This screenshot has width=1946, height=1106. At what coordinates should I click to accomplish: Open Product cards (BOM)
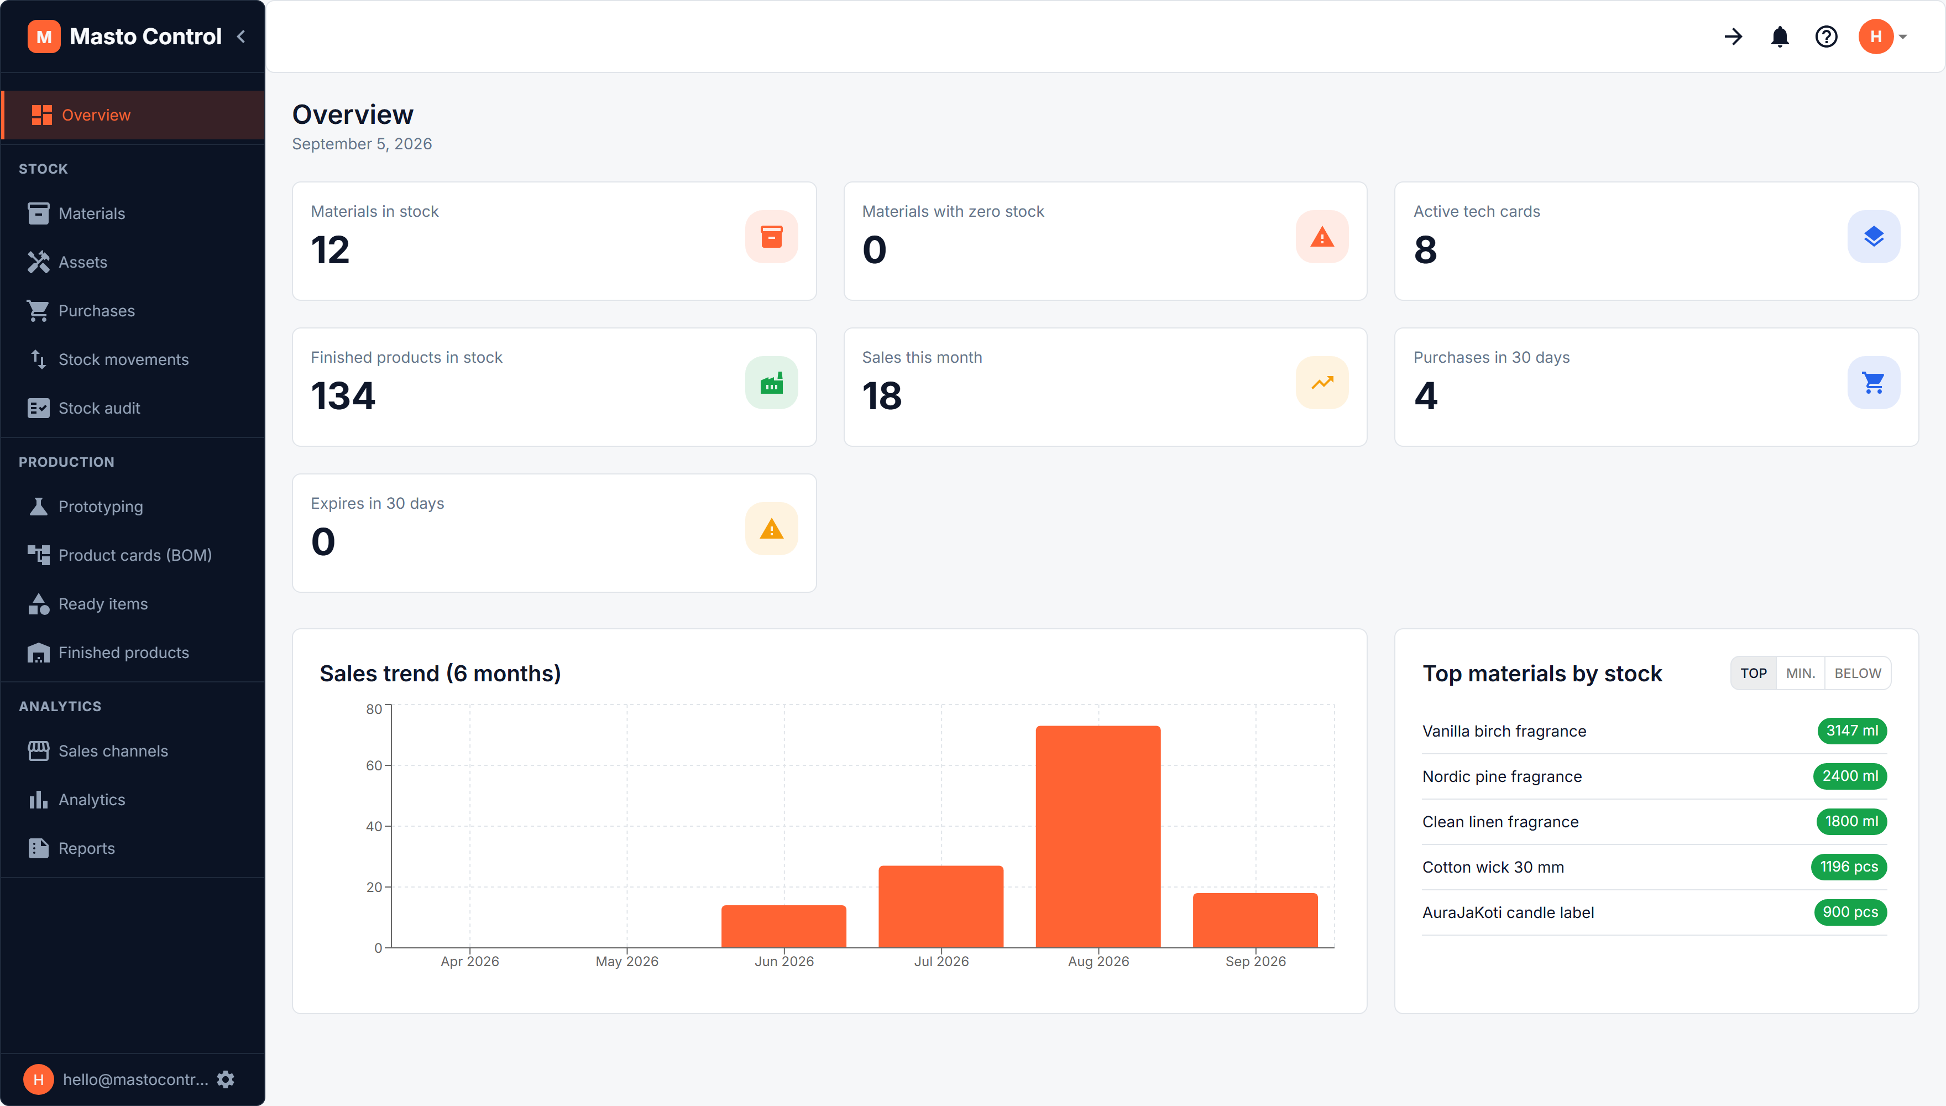[x=134, y=555]
